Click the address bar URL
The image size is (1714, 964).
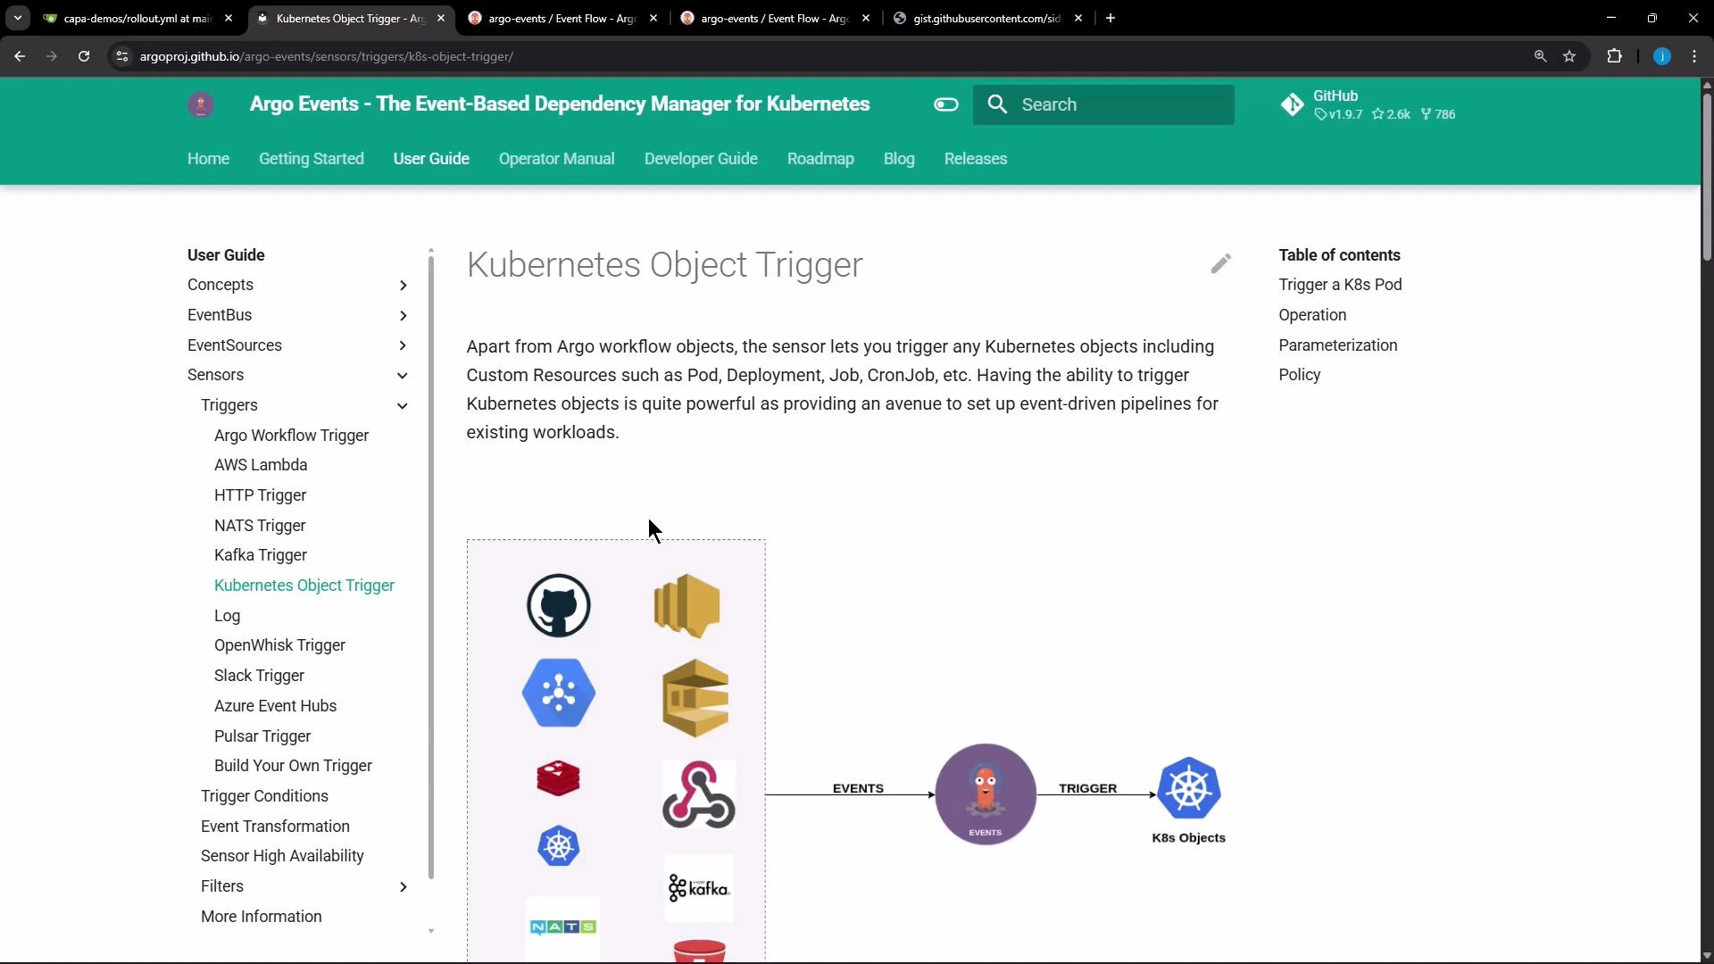[x=327, y=56]
